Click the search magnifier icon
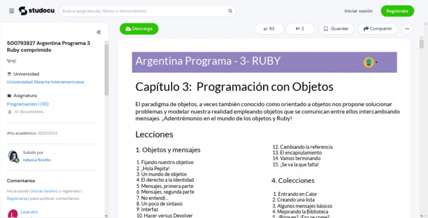Image resolution: width=428 pixels, height=218 pixels. pyautogui.click(x=230, y=11)
